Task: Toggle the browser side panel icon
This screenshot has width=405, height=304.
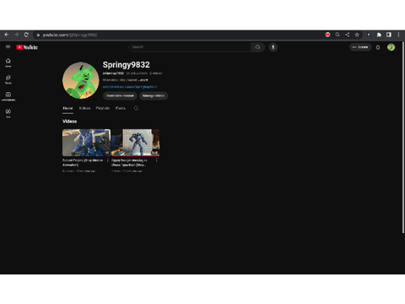Action: 389,35
